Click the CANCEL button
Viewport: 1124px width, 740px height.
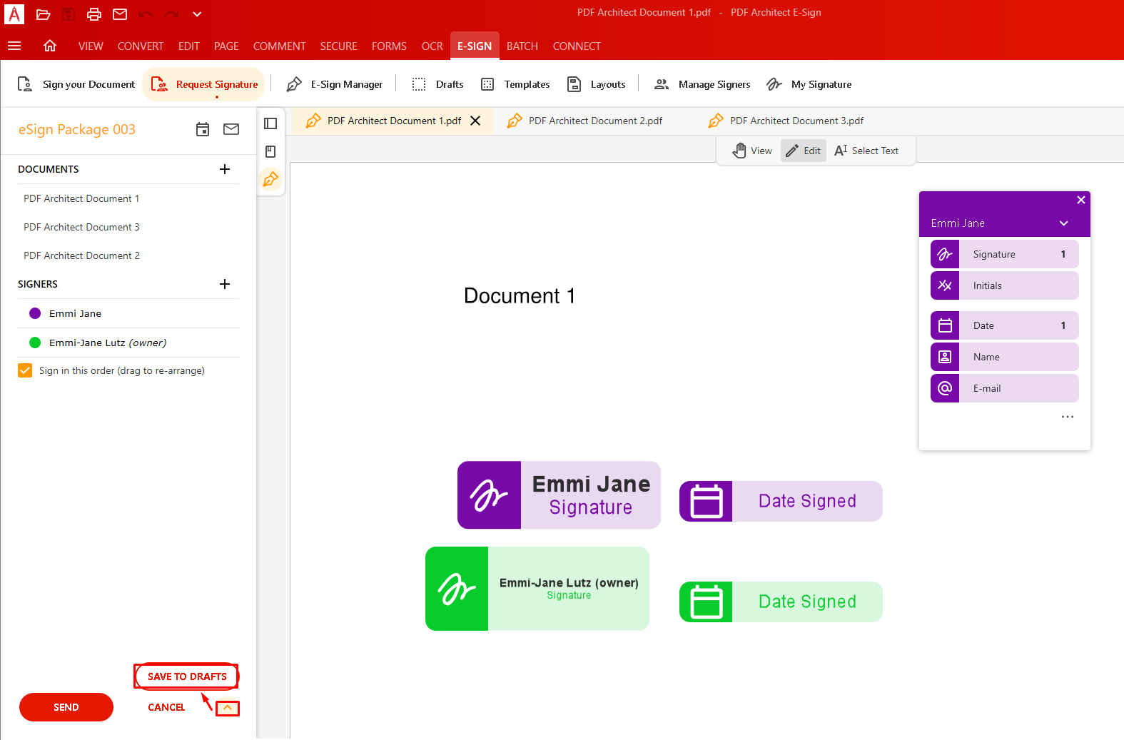[166, 707]
